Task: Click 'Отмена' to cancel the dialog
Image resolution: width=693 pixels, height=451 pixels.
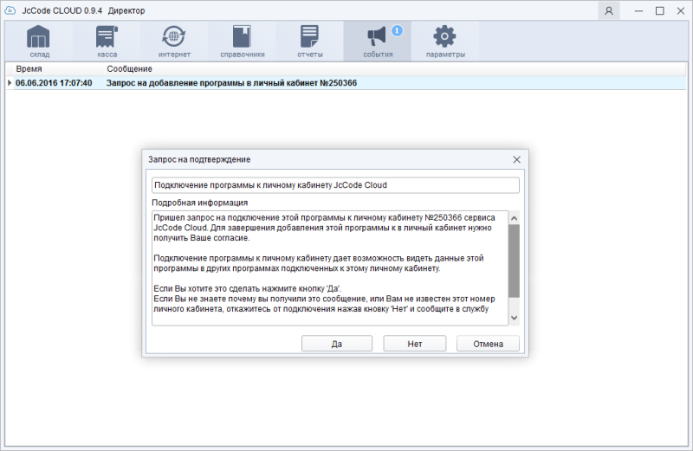Action: click(x=488, y=344)
